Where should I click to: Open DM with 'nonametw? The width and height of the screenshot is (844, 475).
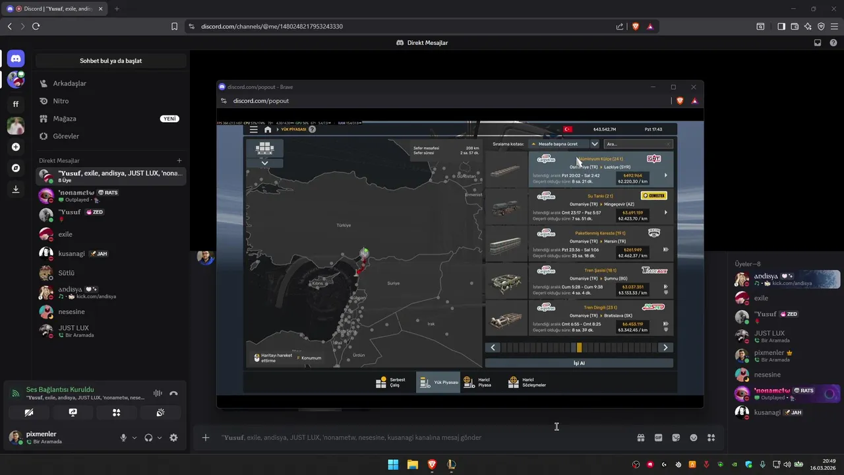coord(111,195)
